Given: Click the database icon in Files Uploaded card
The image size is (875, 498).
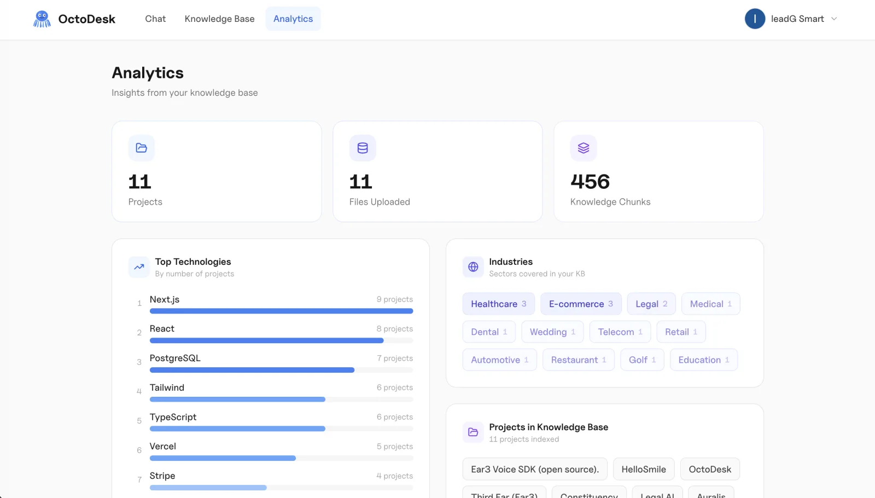Looking at the screenshot, I should coord(363,148).
